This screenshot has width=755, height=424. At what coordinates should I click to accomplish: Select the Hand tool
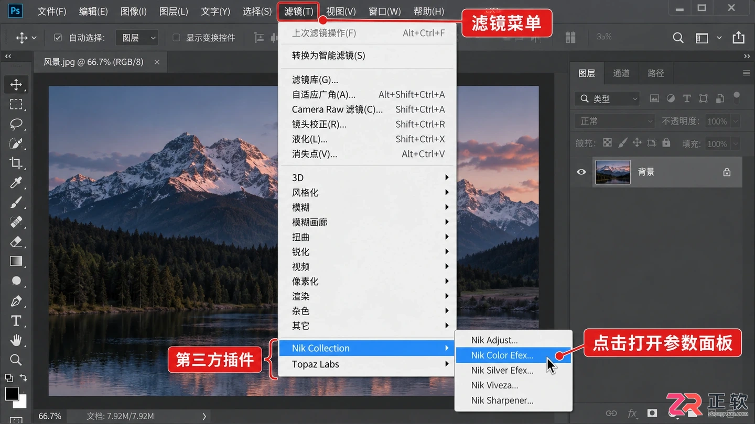(x=16, y=340)
